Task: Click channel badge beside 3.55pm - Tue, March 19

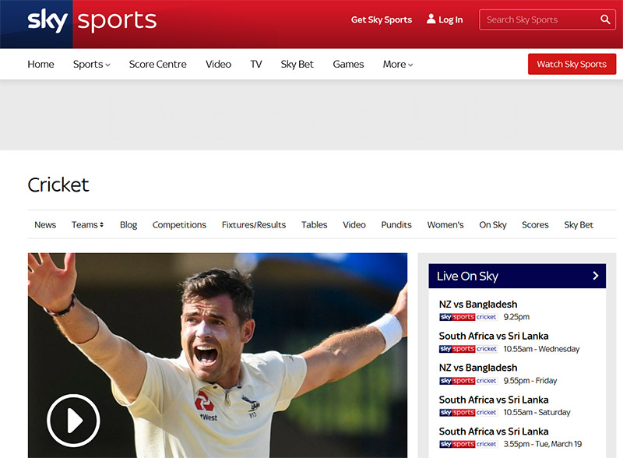Action: click(x=469, y=444)
